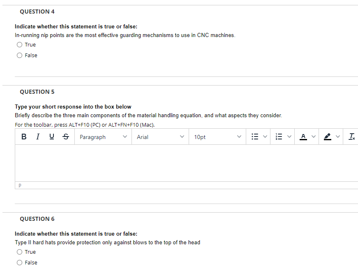
Task: Click the in-running nip points statement
Action: [125, 35]
